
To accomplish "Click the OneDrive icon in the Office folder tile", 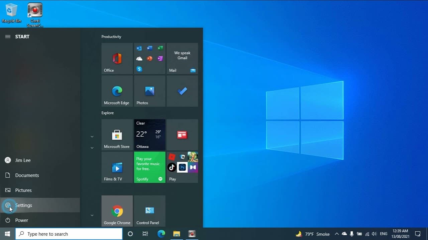I will [139, 59].
